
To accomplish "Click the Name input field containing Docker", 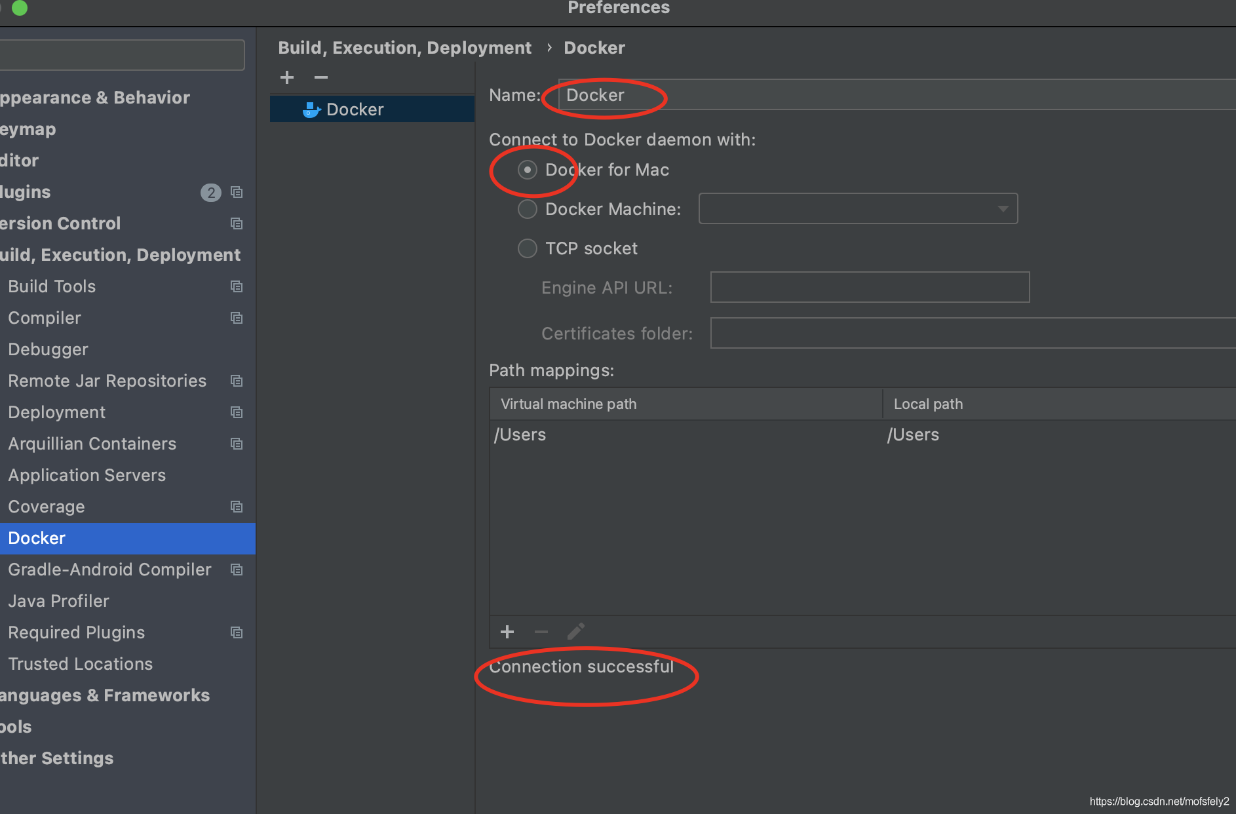I will click(897, 95).
